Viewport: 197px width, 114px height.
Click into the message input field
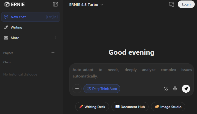pyautogui.click(x=132, y=73)
